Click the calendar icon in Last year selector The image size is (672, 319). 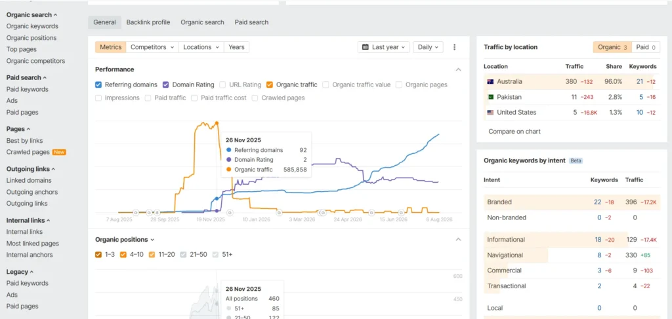pyautogui.click(x=365, y=47)
